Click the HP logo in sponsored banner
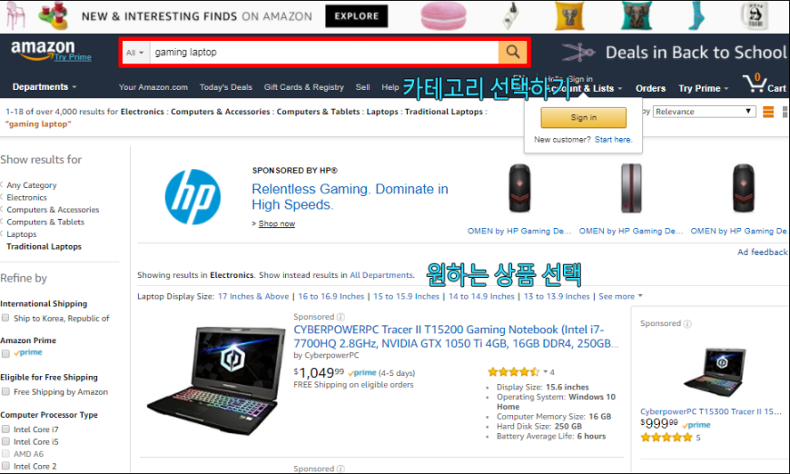Viewport: 790px width, 474px height. [x=193, y=197]
